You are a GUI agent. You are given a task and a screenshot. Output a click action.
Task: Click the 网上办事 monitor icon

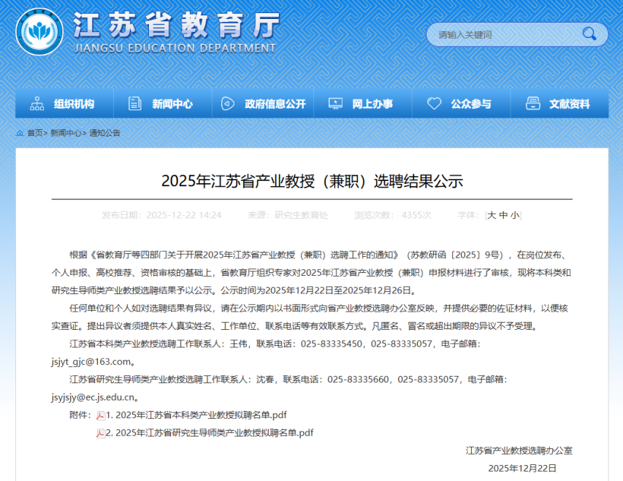pyautogui.click(x=335, y=104)
